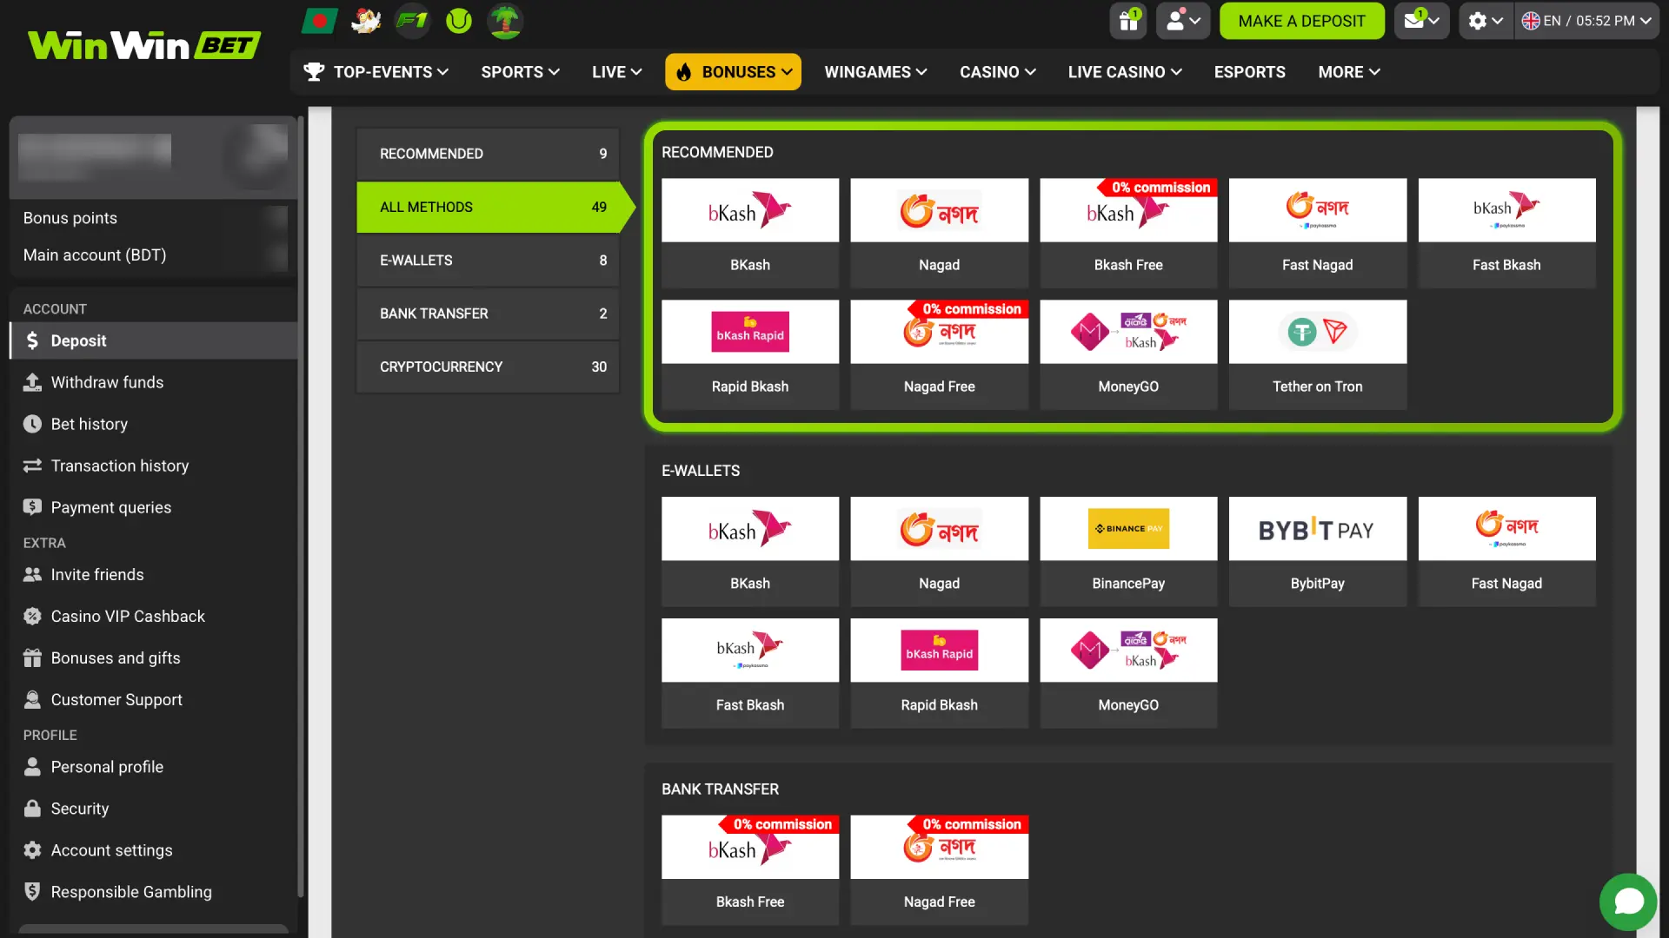
Task: Open Transaction history page
Action: 153,466
